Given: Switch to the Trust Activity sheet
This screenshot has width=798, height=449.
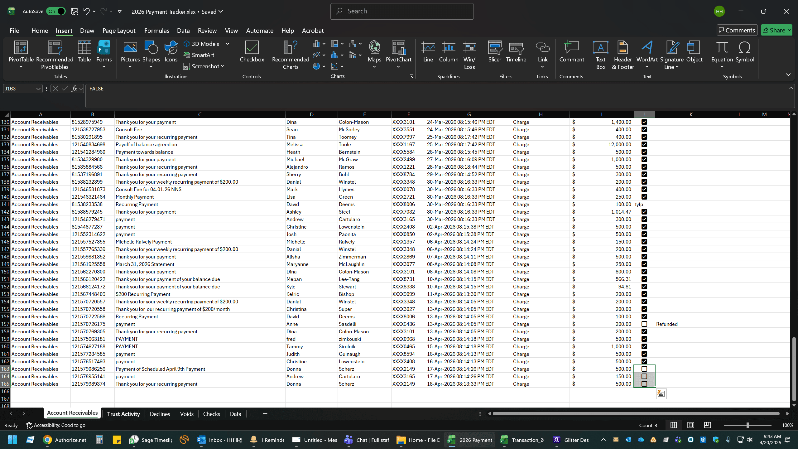Looking at the screenshot, I should pyautogui.click(x=123, y=414).
